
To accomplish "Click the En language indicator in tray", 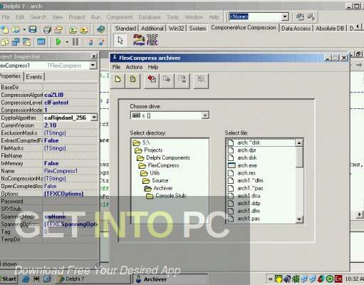I will [338, 279].
